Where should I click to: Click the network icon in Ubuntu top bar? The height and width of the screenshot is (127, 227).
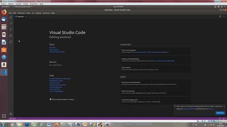215,7
